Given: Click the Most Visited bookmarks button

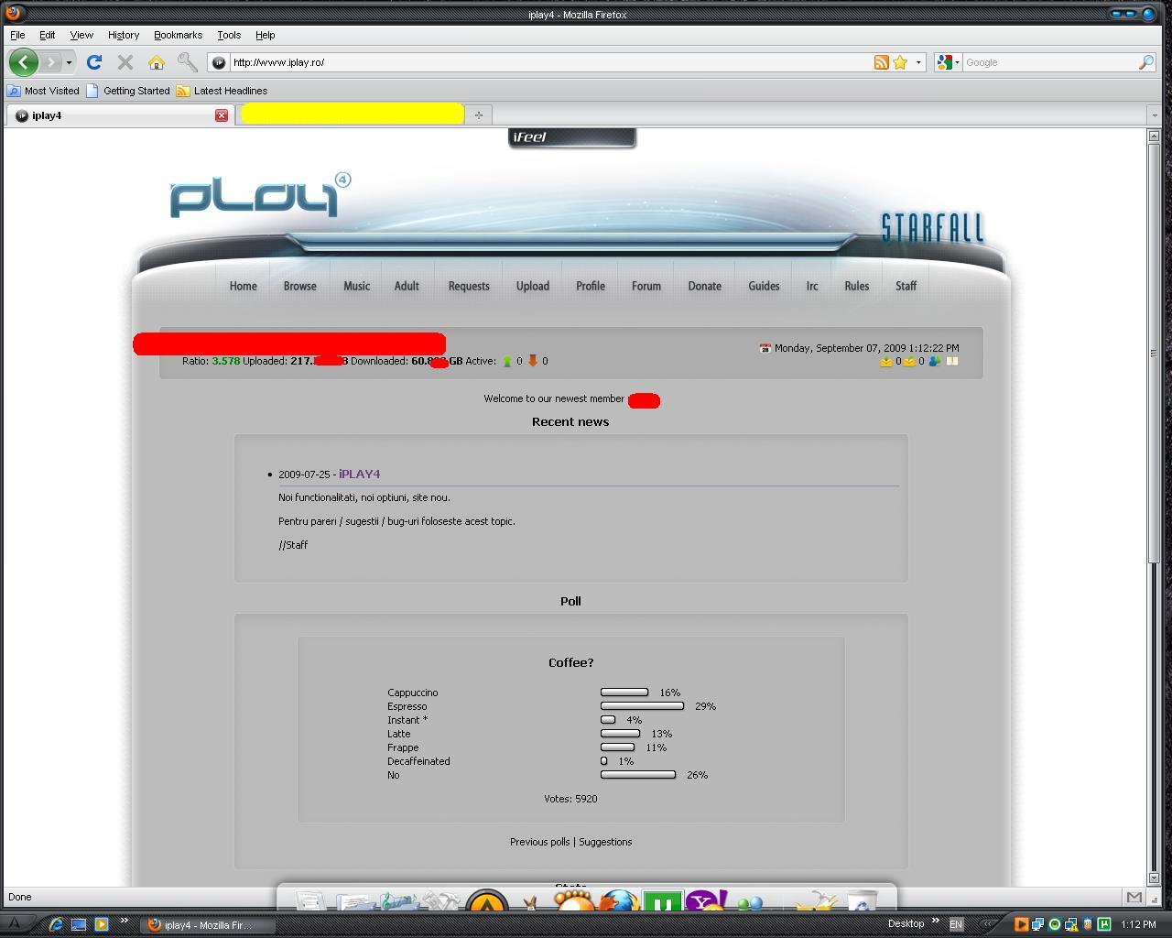Looking at the screenshot, I should (43, 91).
